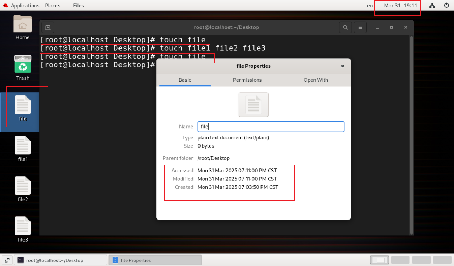This screenshot has height=266, width=454.
Task: Click the text plain text document (text/plain)
Action: point(233,138)
